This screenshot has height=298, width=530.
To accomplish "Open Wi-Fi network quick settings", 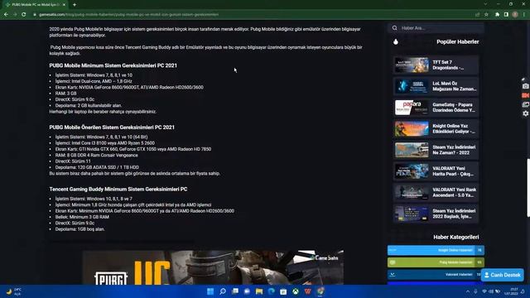I will point(484,291).
